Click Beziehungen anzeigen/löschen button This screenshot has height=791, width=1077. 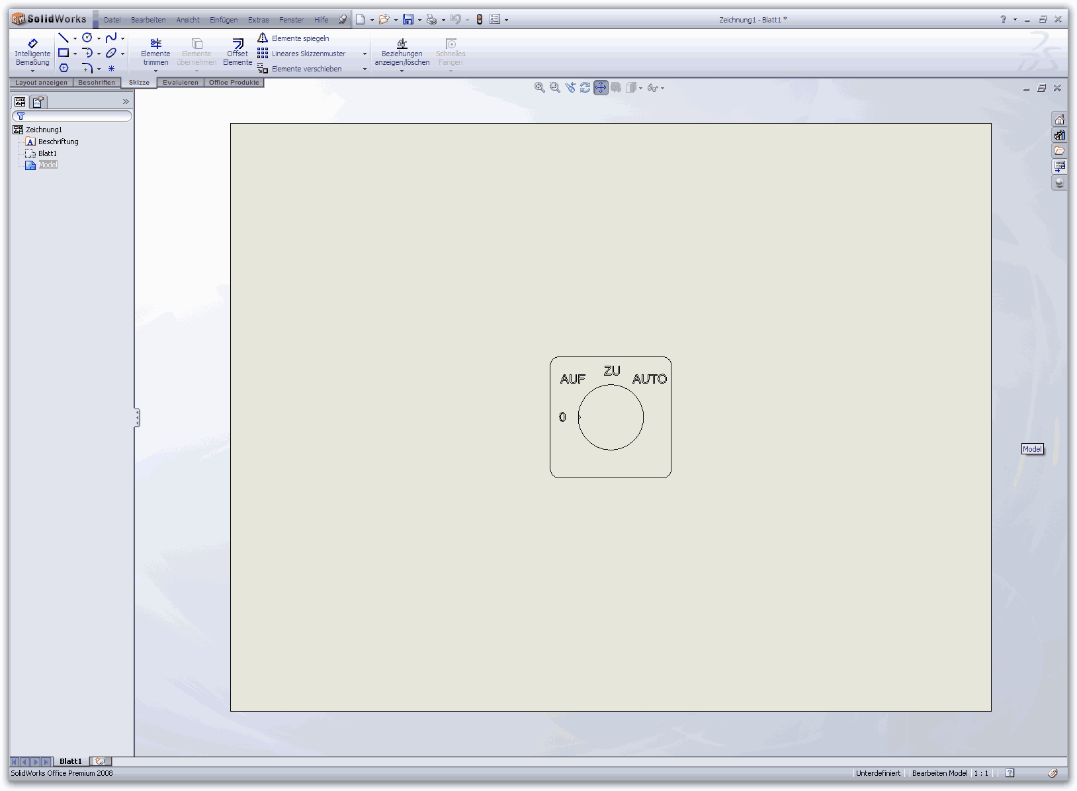(402, 52)
